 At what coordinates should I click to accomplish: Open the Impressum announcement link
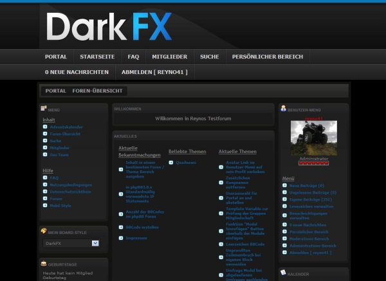pos(136,238)
